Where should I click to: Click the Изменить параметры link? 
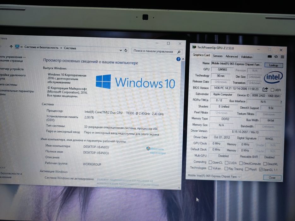pyautogui.click(x=158, y=151)
